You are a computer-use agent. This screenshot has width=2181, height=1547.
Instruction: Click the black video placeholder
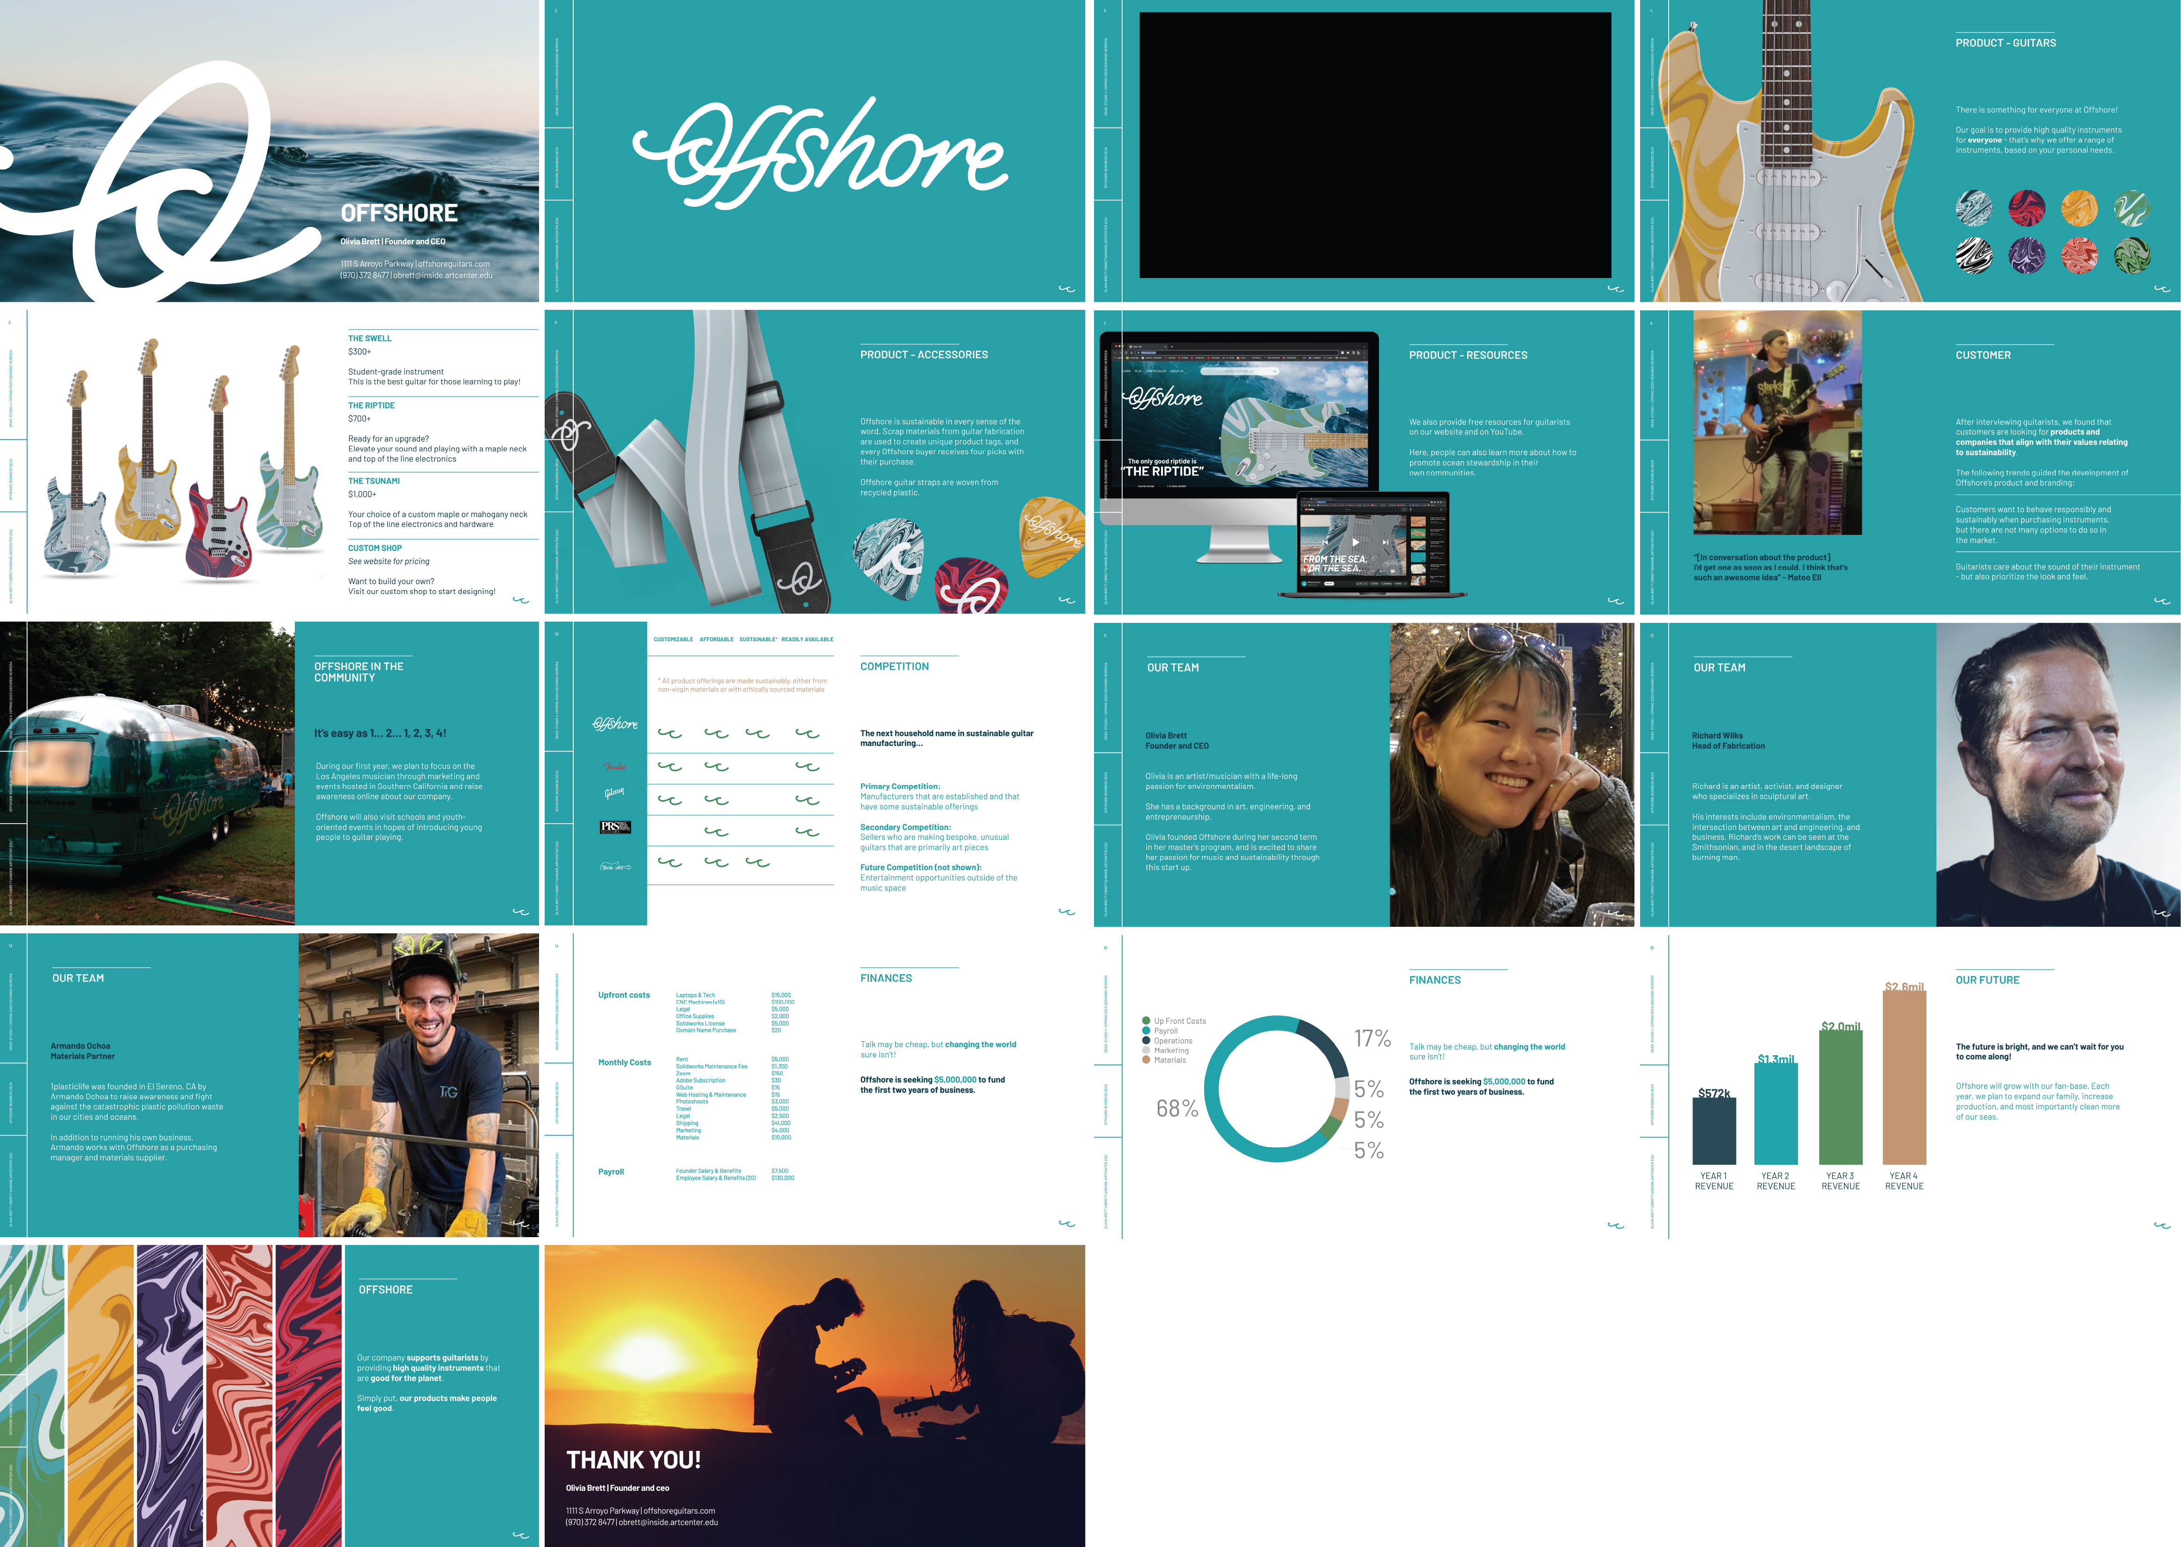(x=1374, y=145)
